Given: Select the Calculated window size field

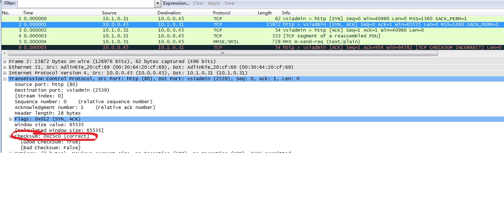Looking at the screenshot, I should coord(59,130).
